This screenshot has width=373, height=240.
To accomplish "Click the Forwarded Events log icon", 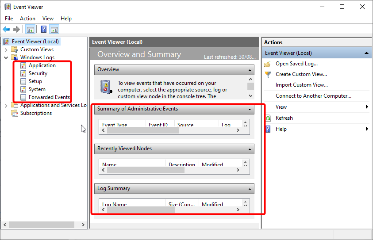I will [23, 97].
